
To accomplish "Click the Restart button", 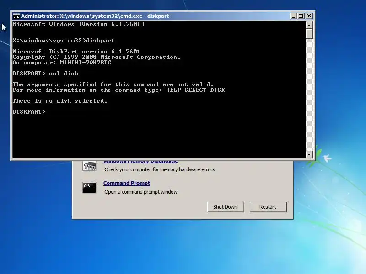I will 268,207.
